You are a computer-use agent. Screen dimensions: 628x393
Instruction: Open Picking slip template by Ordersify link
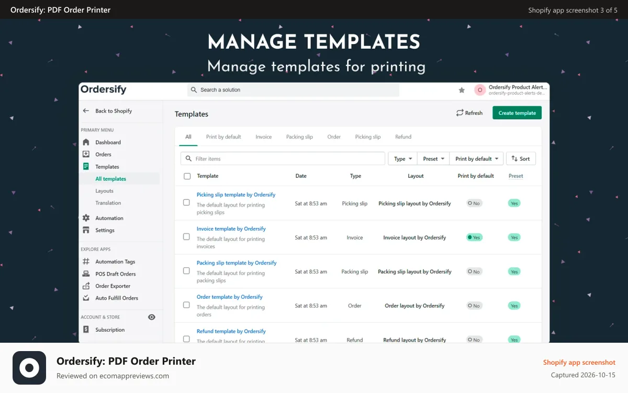(x=236, y=194)
